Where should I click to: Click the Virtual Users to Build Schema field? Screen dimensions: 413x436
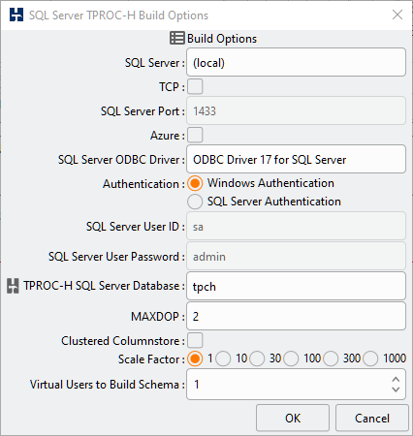tap(296, 385)
